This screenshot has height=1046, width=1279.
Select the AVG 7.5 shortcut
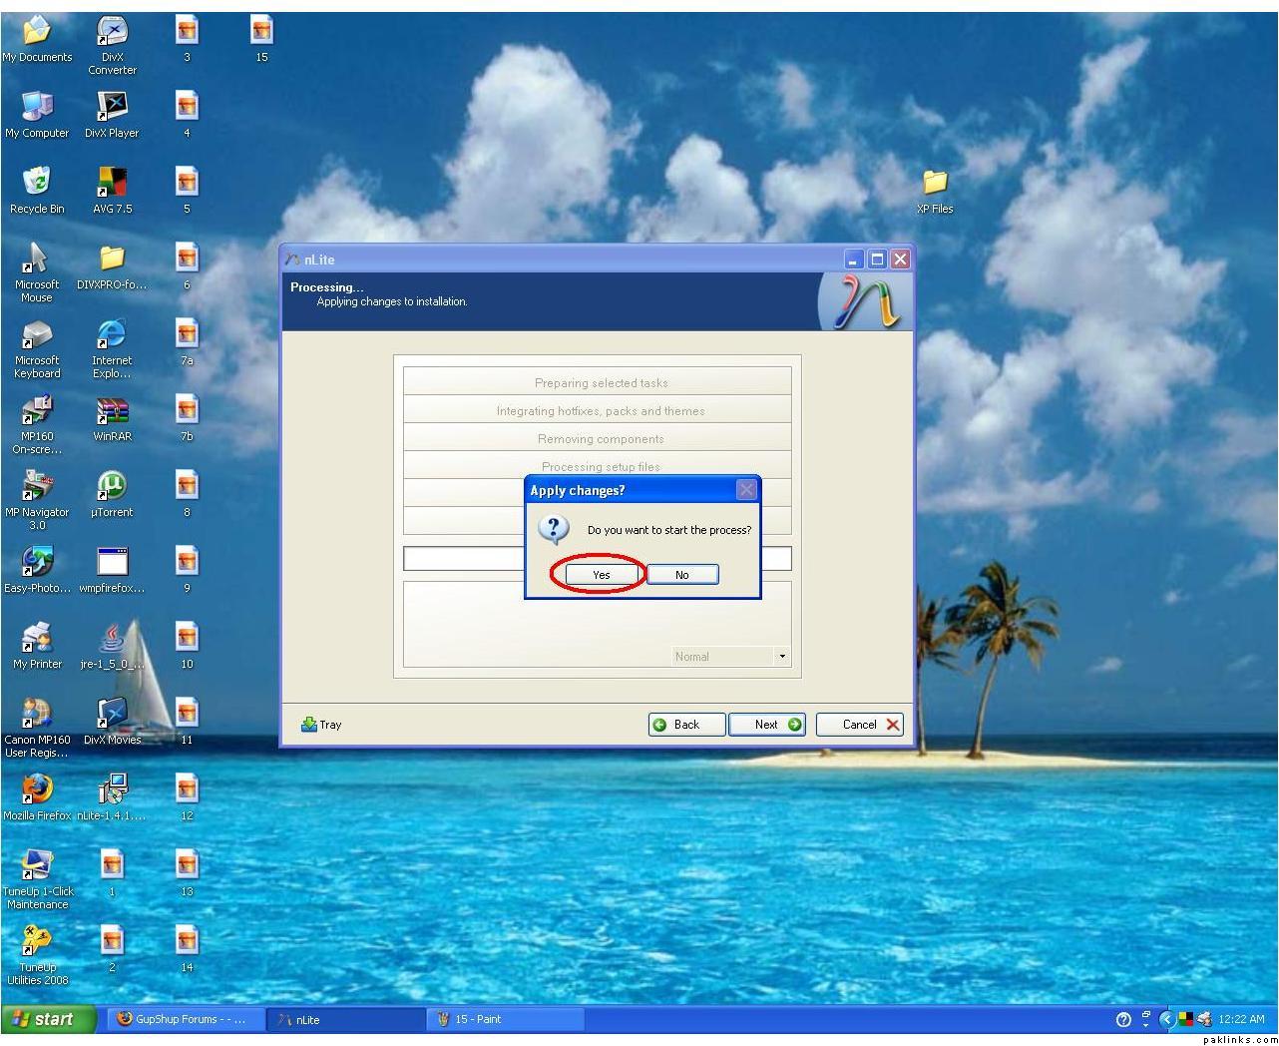point(112,183)
